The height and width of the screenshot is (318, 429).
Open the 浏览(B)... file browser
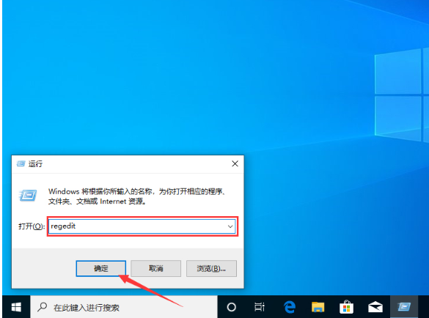[x=211, y=268]
